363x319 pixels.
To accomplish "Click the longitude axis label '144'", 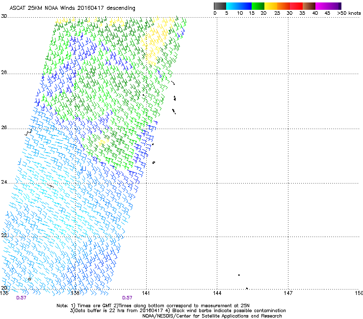I will [x=217, y=293].
